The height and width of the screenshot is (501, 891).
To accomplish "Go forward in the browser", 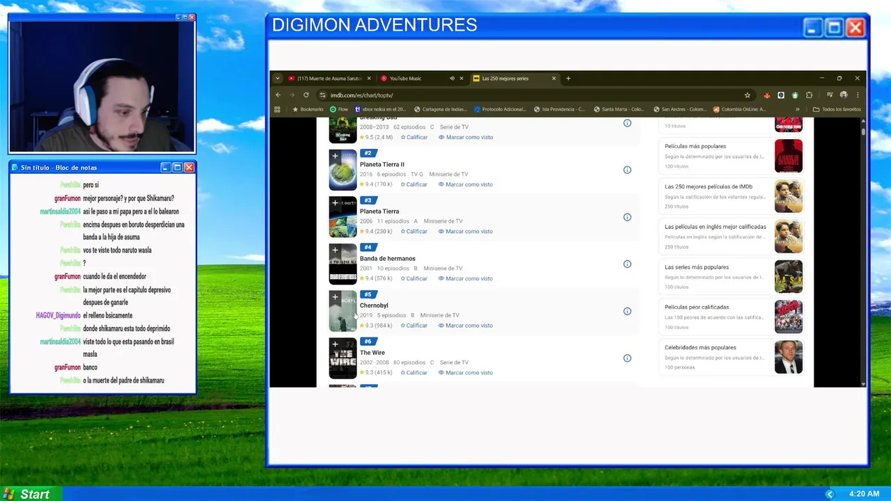I will pos(292,95).
